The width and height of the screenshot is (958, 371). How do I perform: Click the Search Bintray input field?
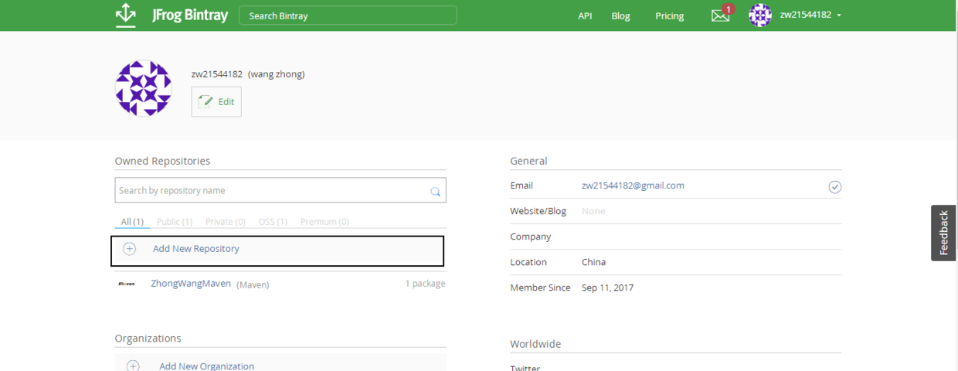click(x=348, y=15)
